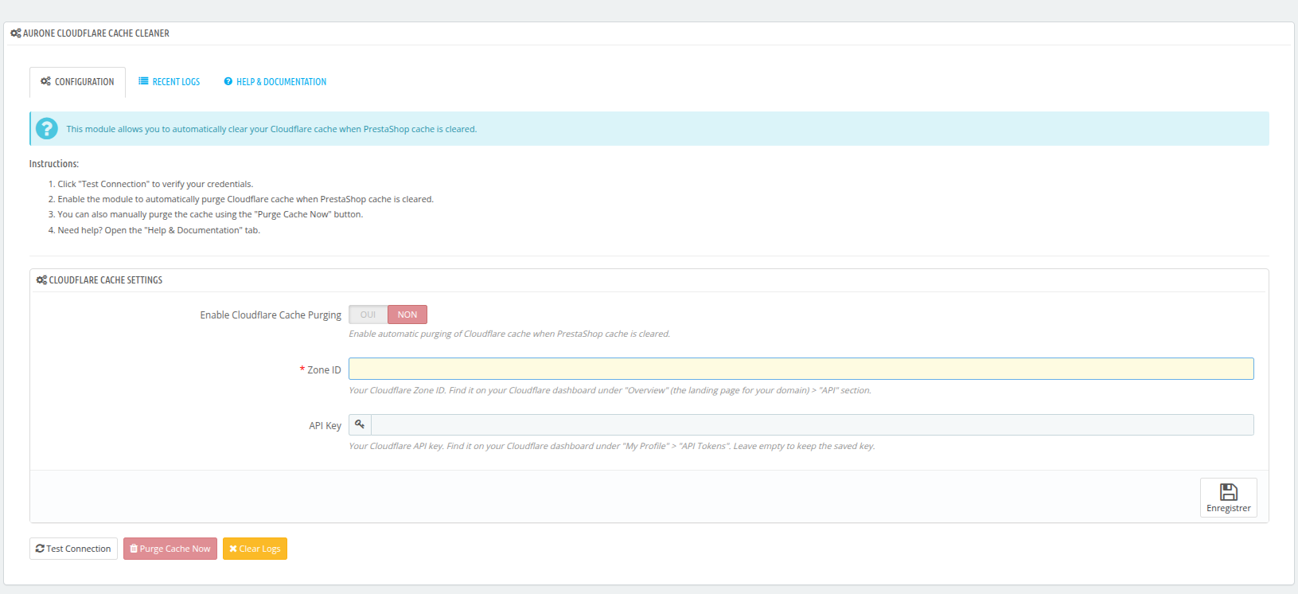Click the CLOUDFLARE CACHE SETTINGS panel title

click(106, 280)
